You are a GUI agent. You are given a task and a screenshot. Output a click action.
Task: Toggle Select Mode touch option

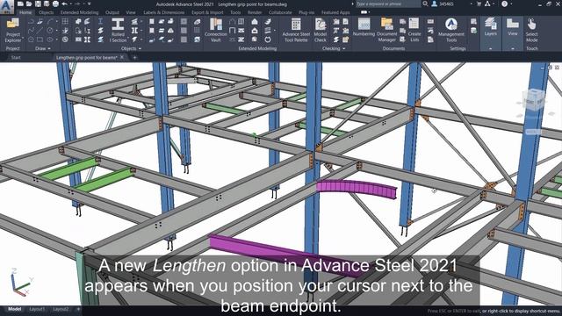(x=531, y=31)
